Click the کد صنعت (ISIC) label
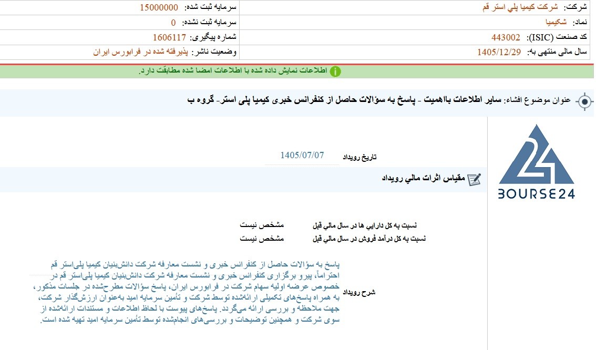Viewport: 596px width, 350px height. pyautogui.click(x=557, y=37)
